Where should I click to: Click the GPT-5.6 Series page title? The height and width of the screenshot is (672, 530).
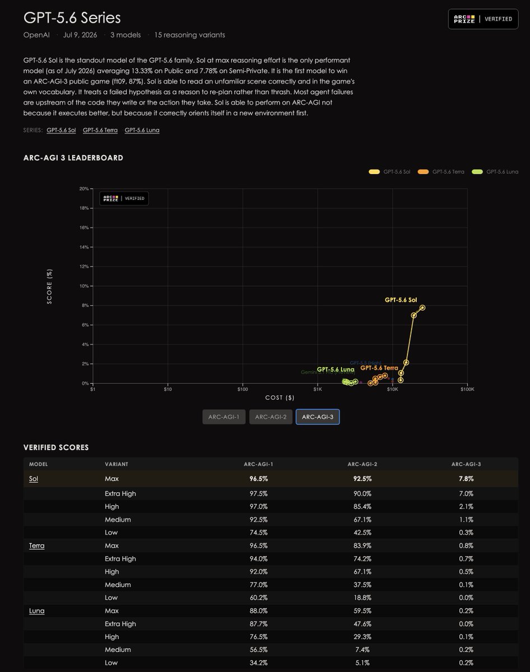tap(72, 17)
